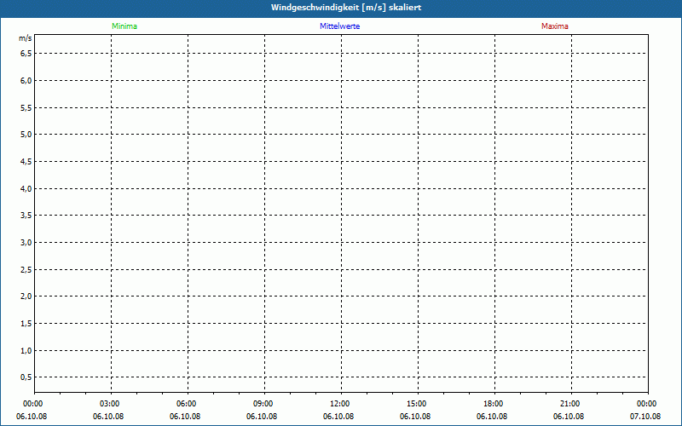The height and width of the screenshot is (426, 682).
Task: Click the 1,5 y-axis value
Action: 26,324
